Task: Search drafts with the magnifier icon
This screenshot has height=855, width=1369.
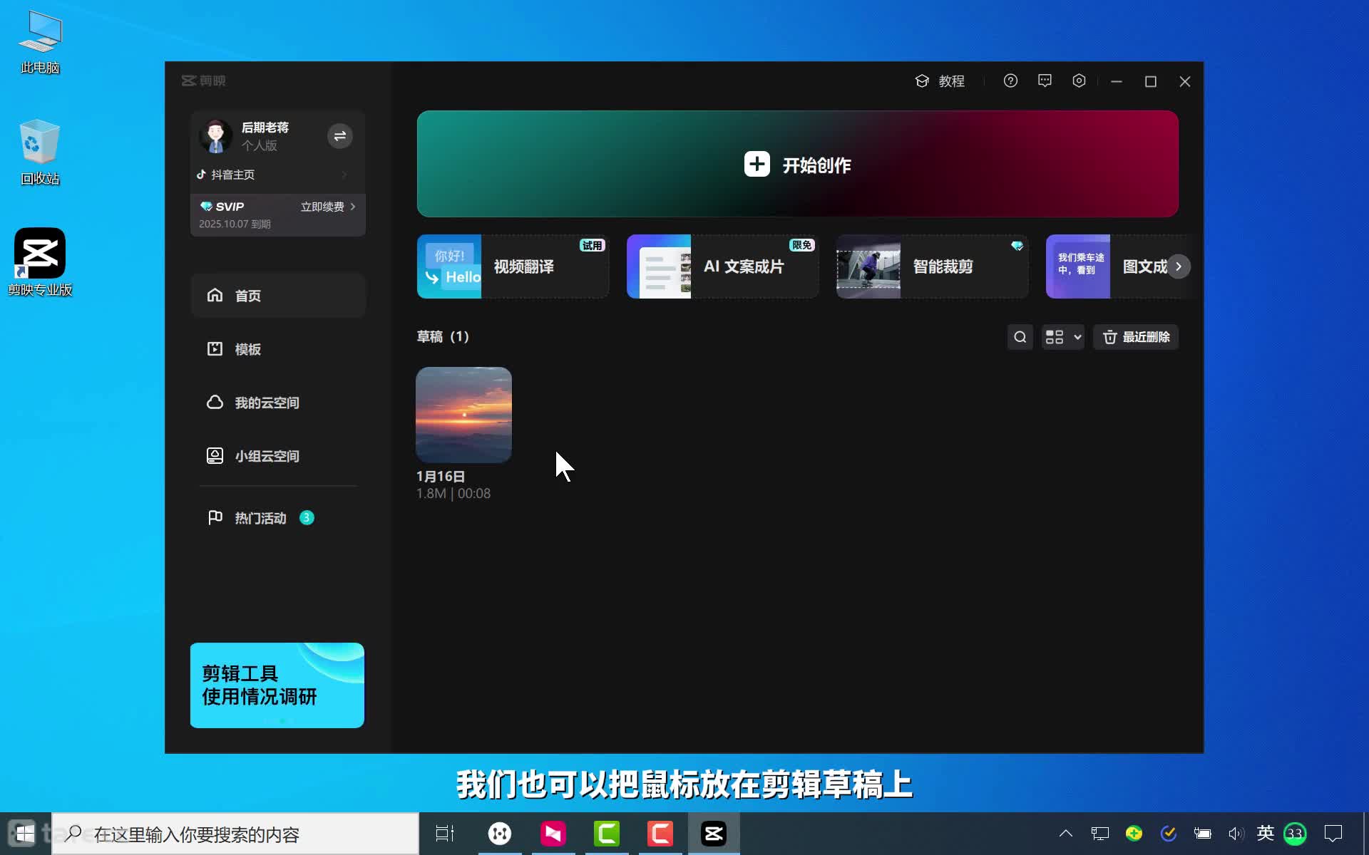Action: point(1020,337)
